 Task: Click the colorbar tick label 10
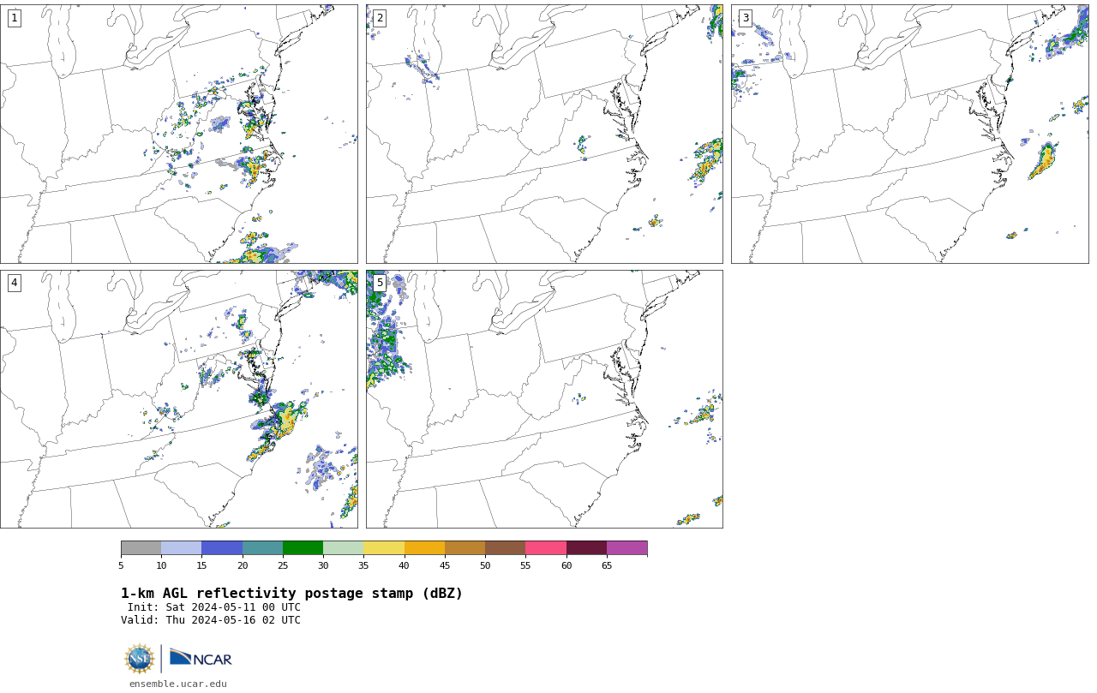pyautogui.click(x=161, y=565)
